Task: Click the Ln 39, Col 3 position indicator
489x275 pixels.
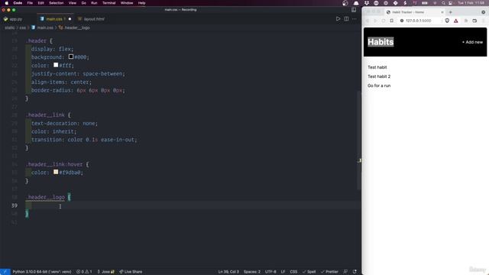Action: pyautogui.click(x=228, y=272)
